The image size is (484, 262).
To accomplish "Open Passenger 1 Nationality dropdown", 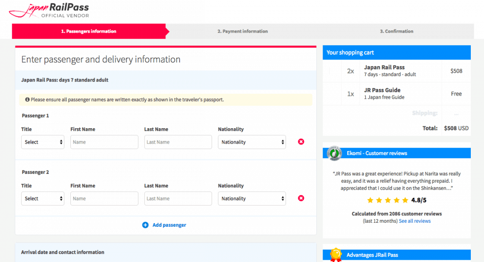I will coord(252,142).
